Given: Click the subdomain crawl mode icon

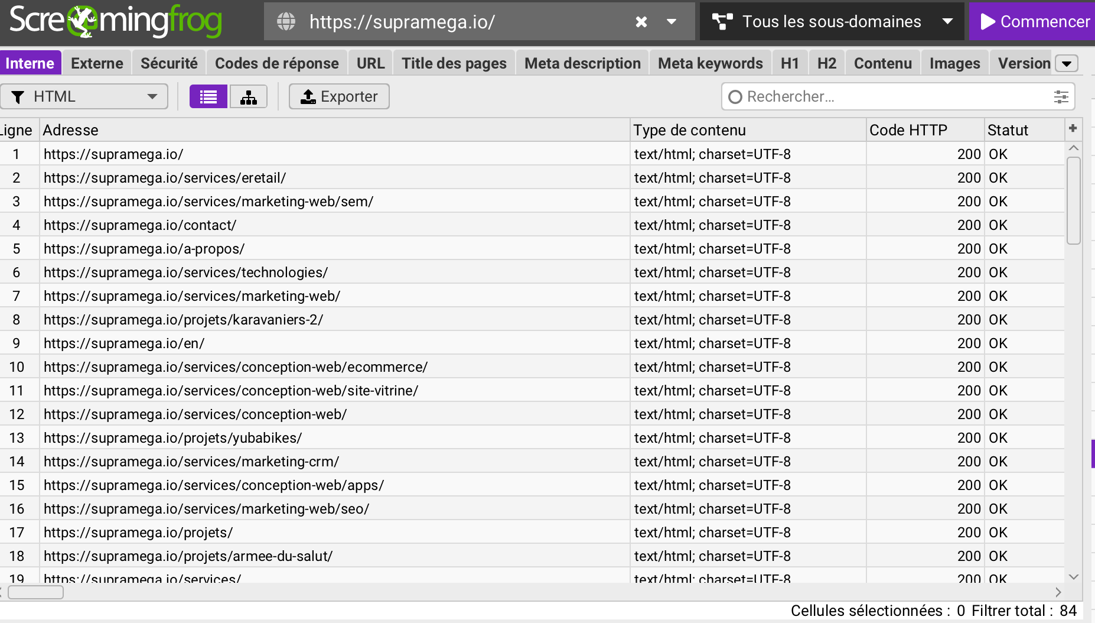Looking at the screenshot, I should (722, 22).
